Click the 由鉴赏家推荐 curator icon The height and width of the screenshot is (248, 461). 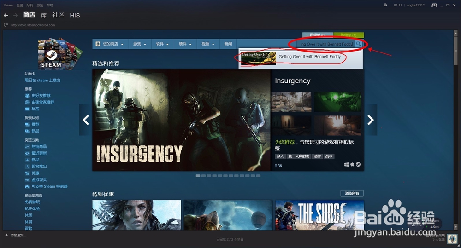27,102
